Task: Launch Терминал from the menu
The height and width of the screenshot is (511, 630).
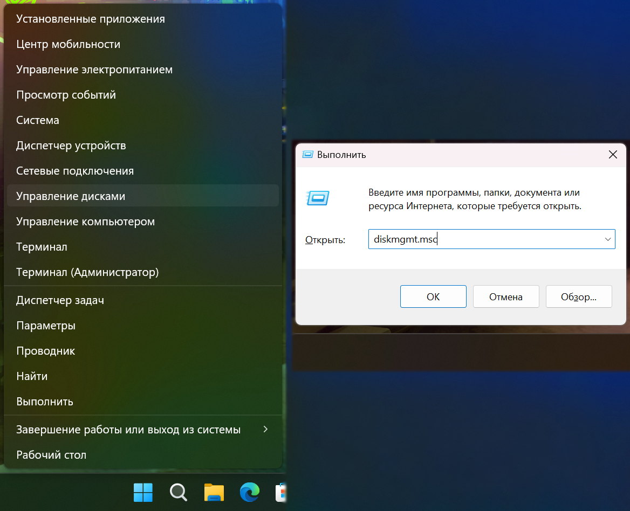Action: point(142,246)
